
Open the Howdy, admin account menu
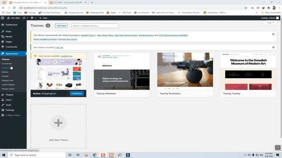tap(270, 18)
